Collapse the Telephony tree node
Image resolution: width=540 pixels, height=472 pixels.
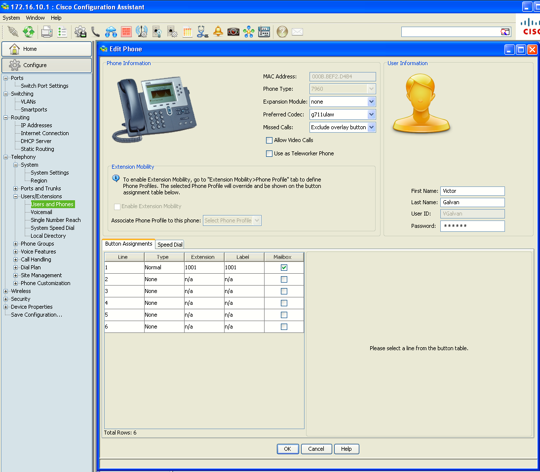pos(5,157)
